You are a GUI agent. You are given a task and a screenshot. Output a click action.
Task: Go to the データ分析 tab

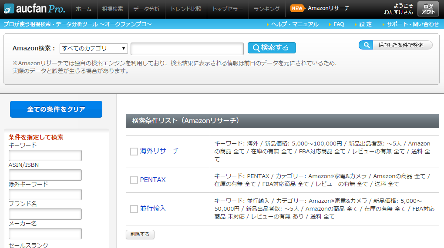[146, 9]
